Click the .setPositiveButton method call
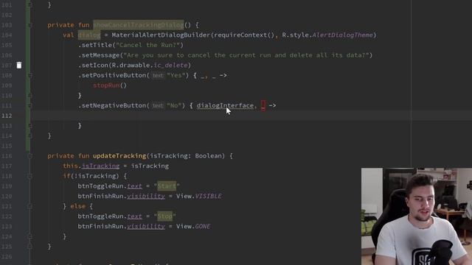 coord(112,75)
